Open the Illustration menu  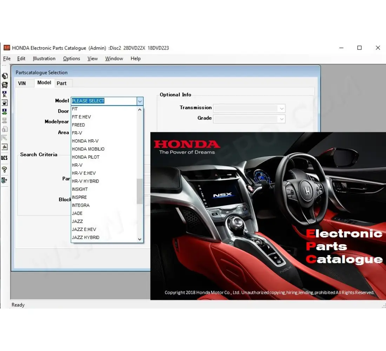(44, 59)
